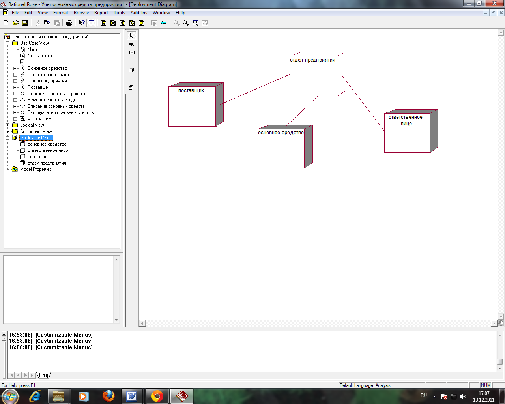
Task: Click the Browse Parent toolbar icon
Action: [x=154, y=23]
